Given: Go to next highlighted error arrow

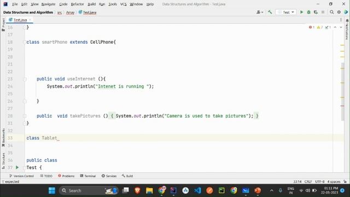Looking at the screenshot, I should point(341,27).
